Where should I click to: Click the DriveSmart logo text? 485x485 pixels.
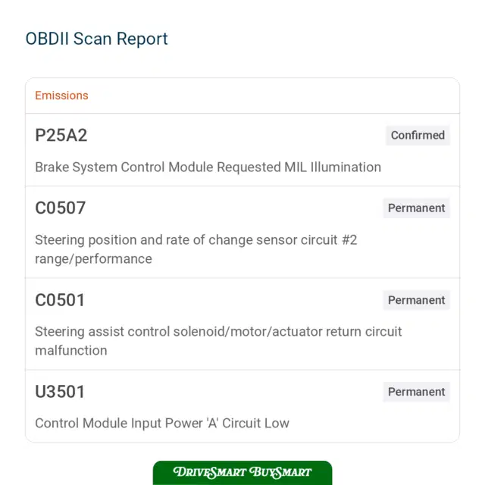click(210, 472)
